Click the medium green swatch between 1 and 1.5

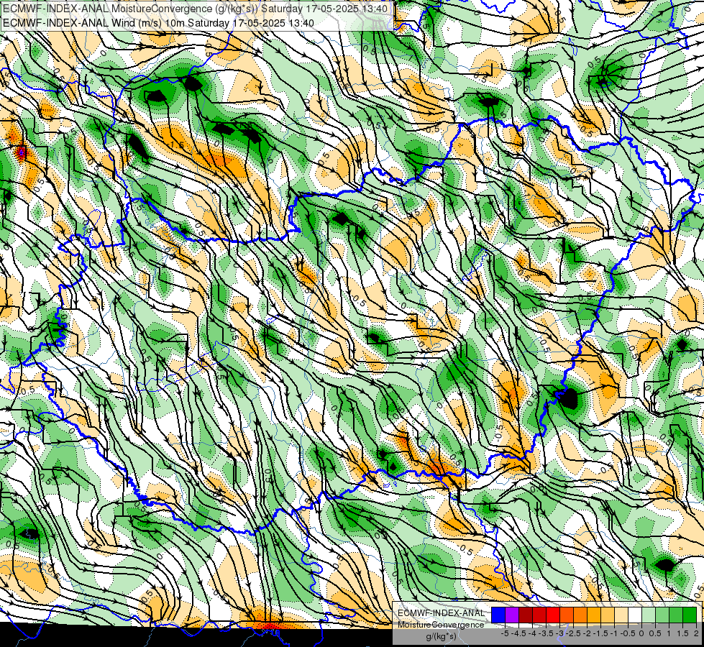click(676, 615)
